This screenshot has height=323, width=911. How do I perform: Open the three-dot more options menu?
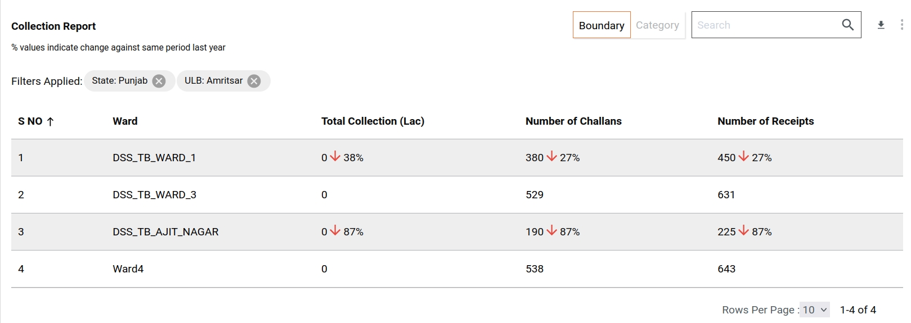[x=901, y=25]
